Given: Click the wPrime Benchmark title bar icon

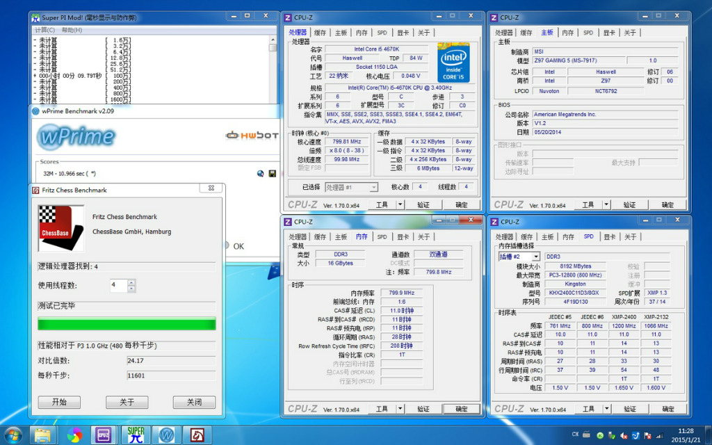Looking at the screenshot, I should (x=36, y=111).
